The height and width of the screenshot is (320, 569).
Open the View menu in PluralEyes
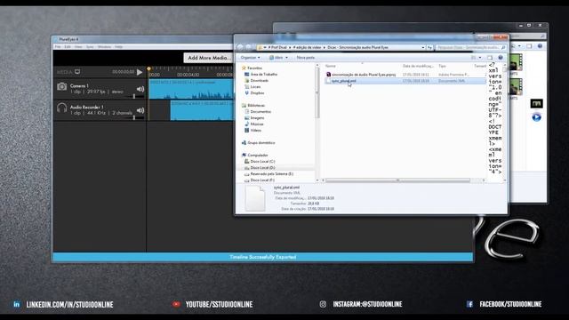(x=78, y=47)
